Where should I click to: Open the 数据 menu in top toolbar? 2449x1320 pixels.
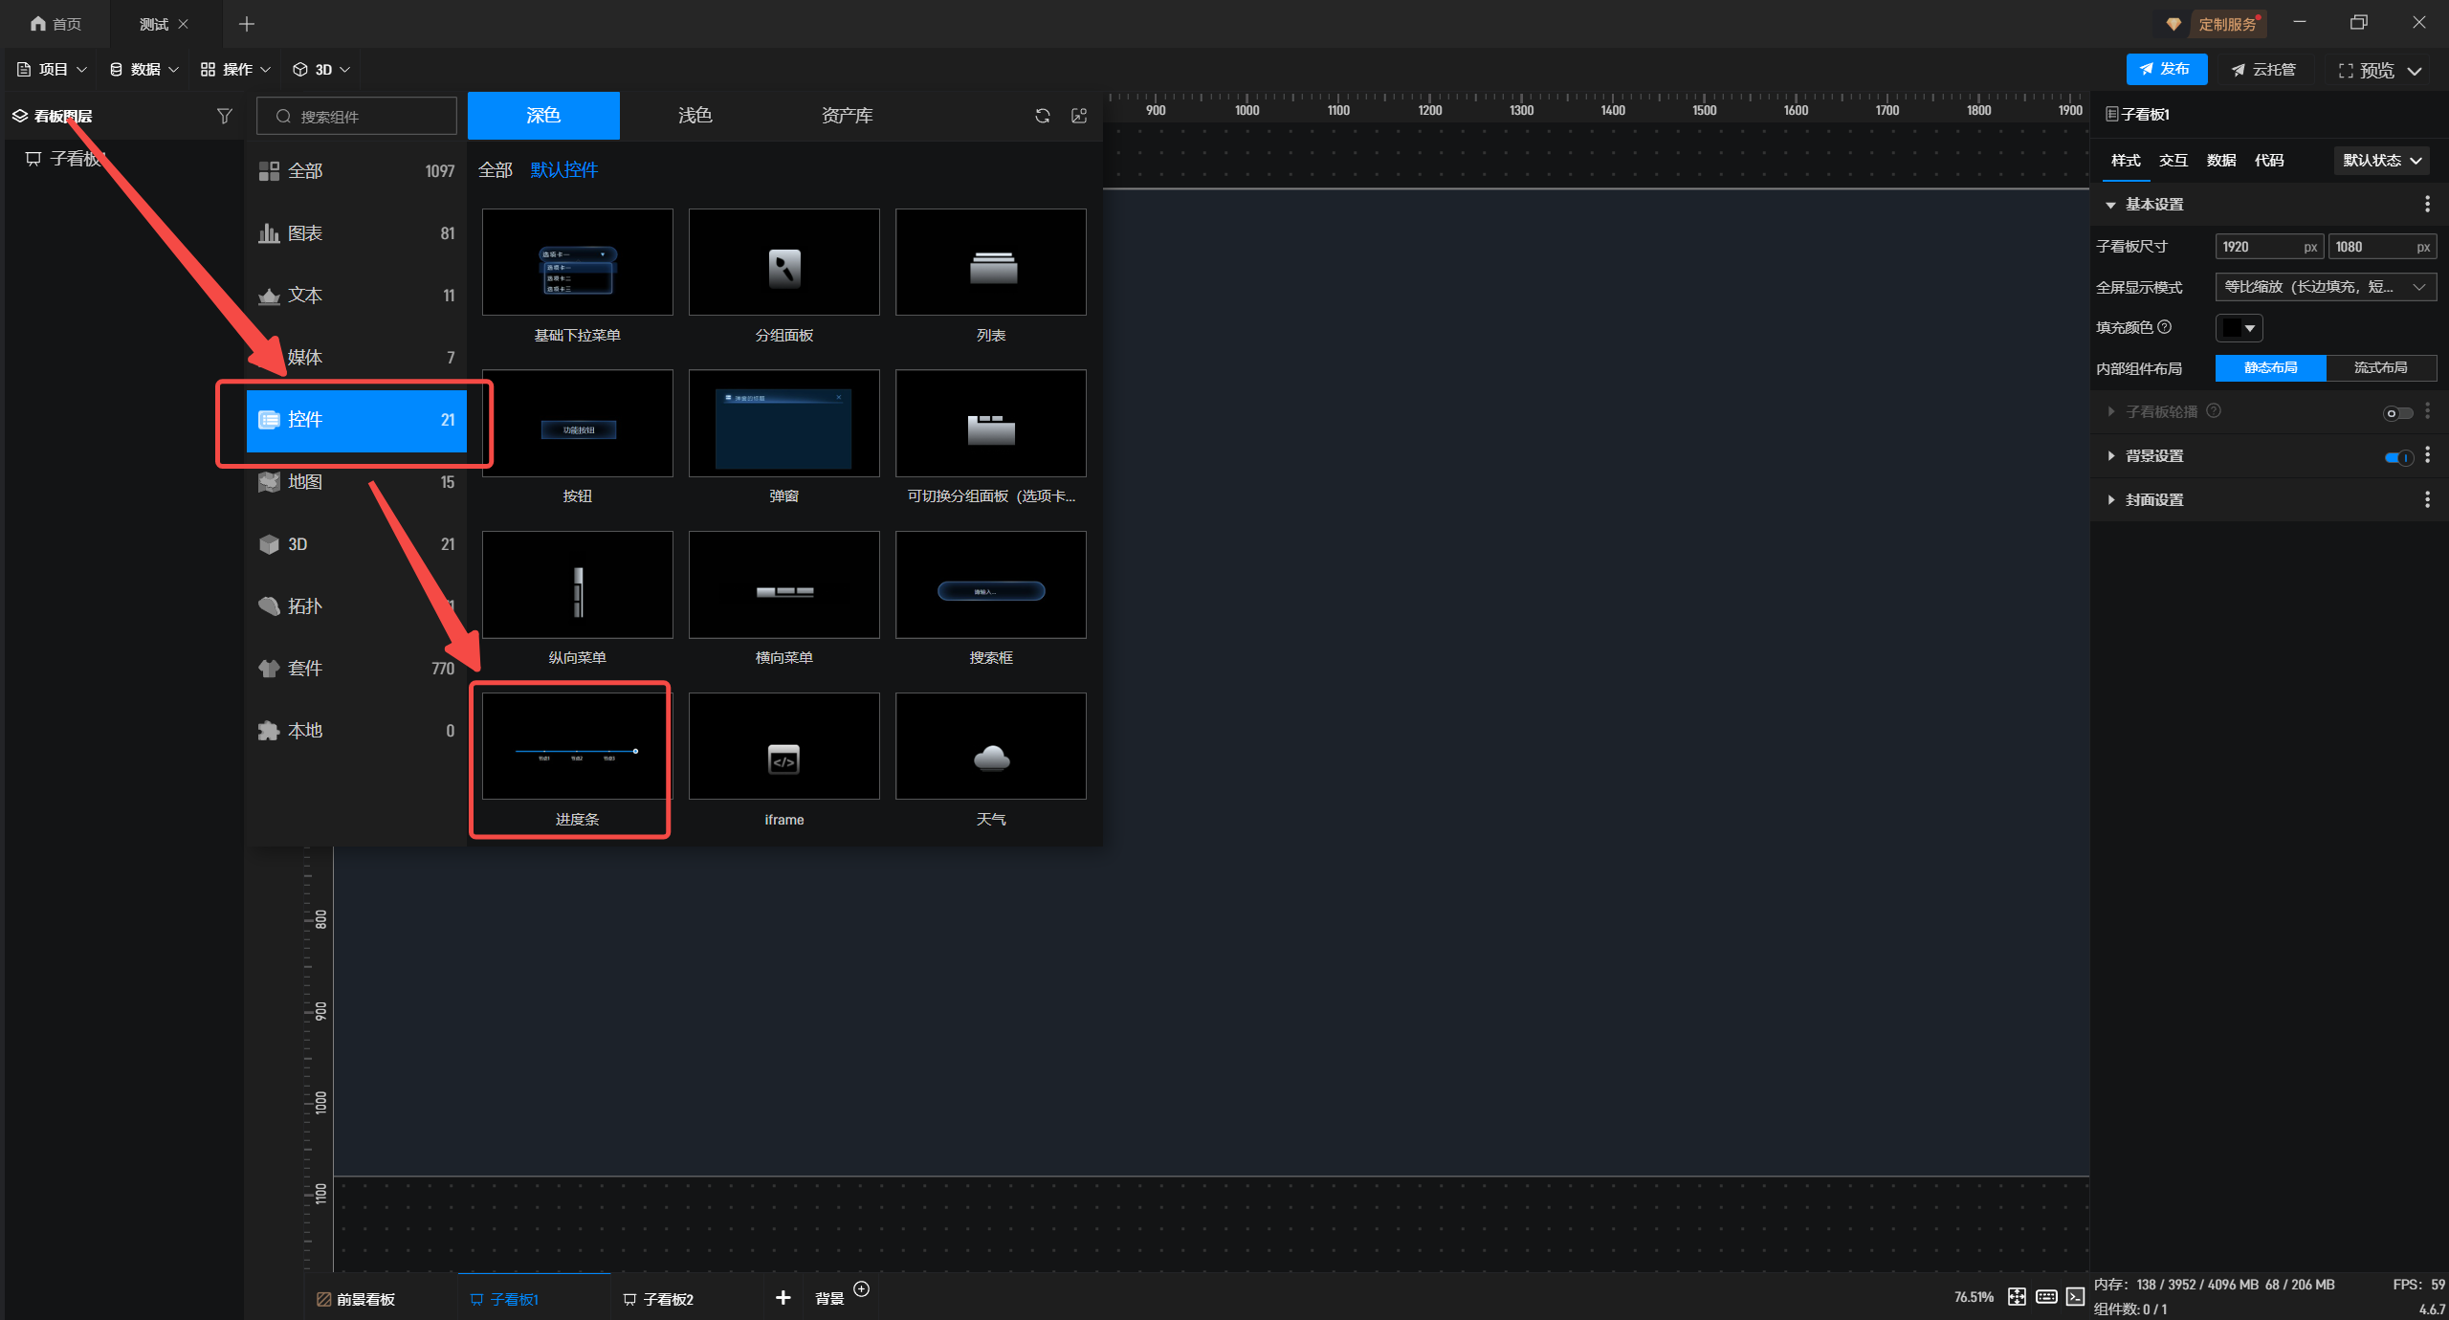click(143, 70)
